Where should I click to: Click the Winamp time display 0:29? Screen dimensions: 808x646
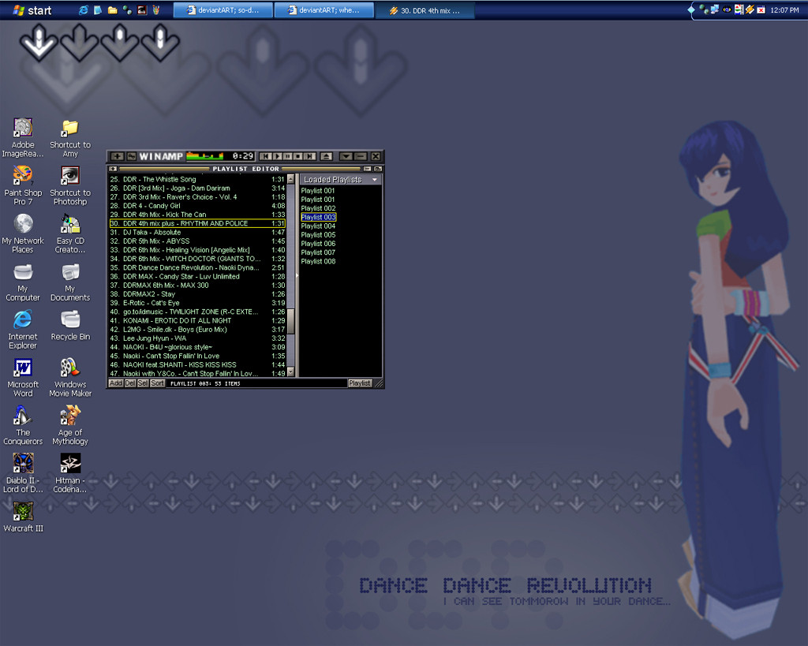pos(243,156)
